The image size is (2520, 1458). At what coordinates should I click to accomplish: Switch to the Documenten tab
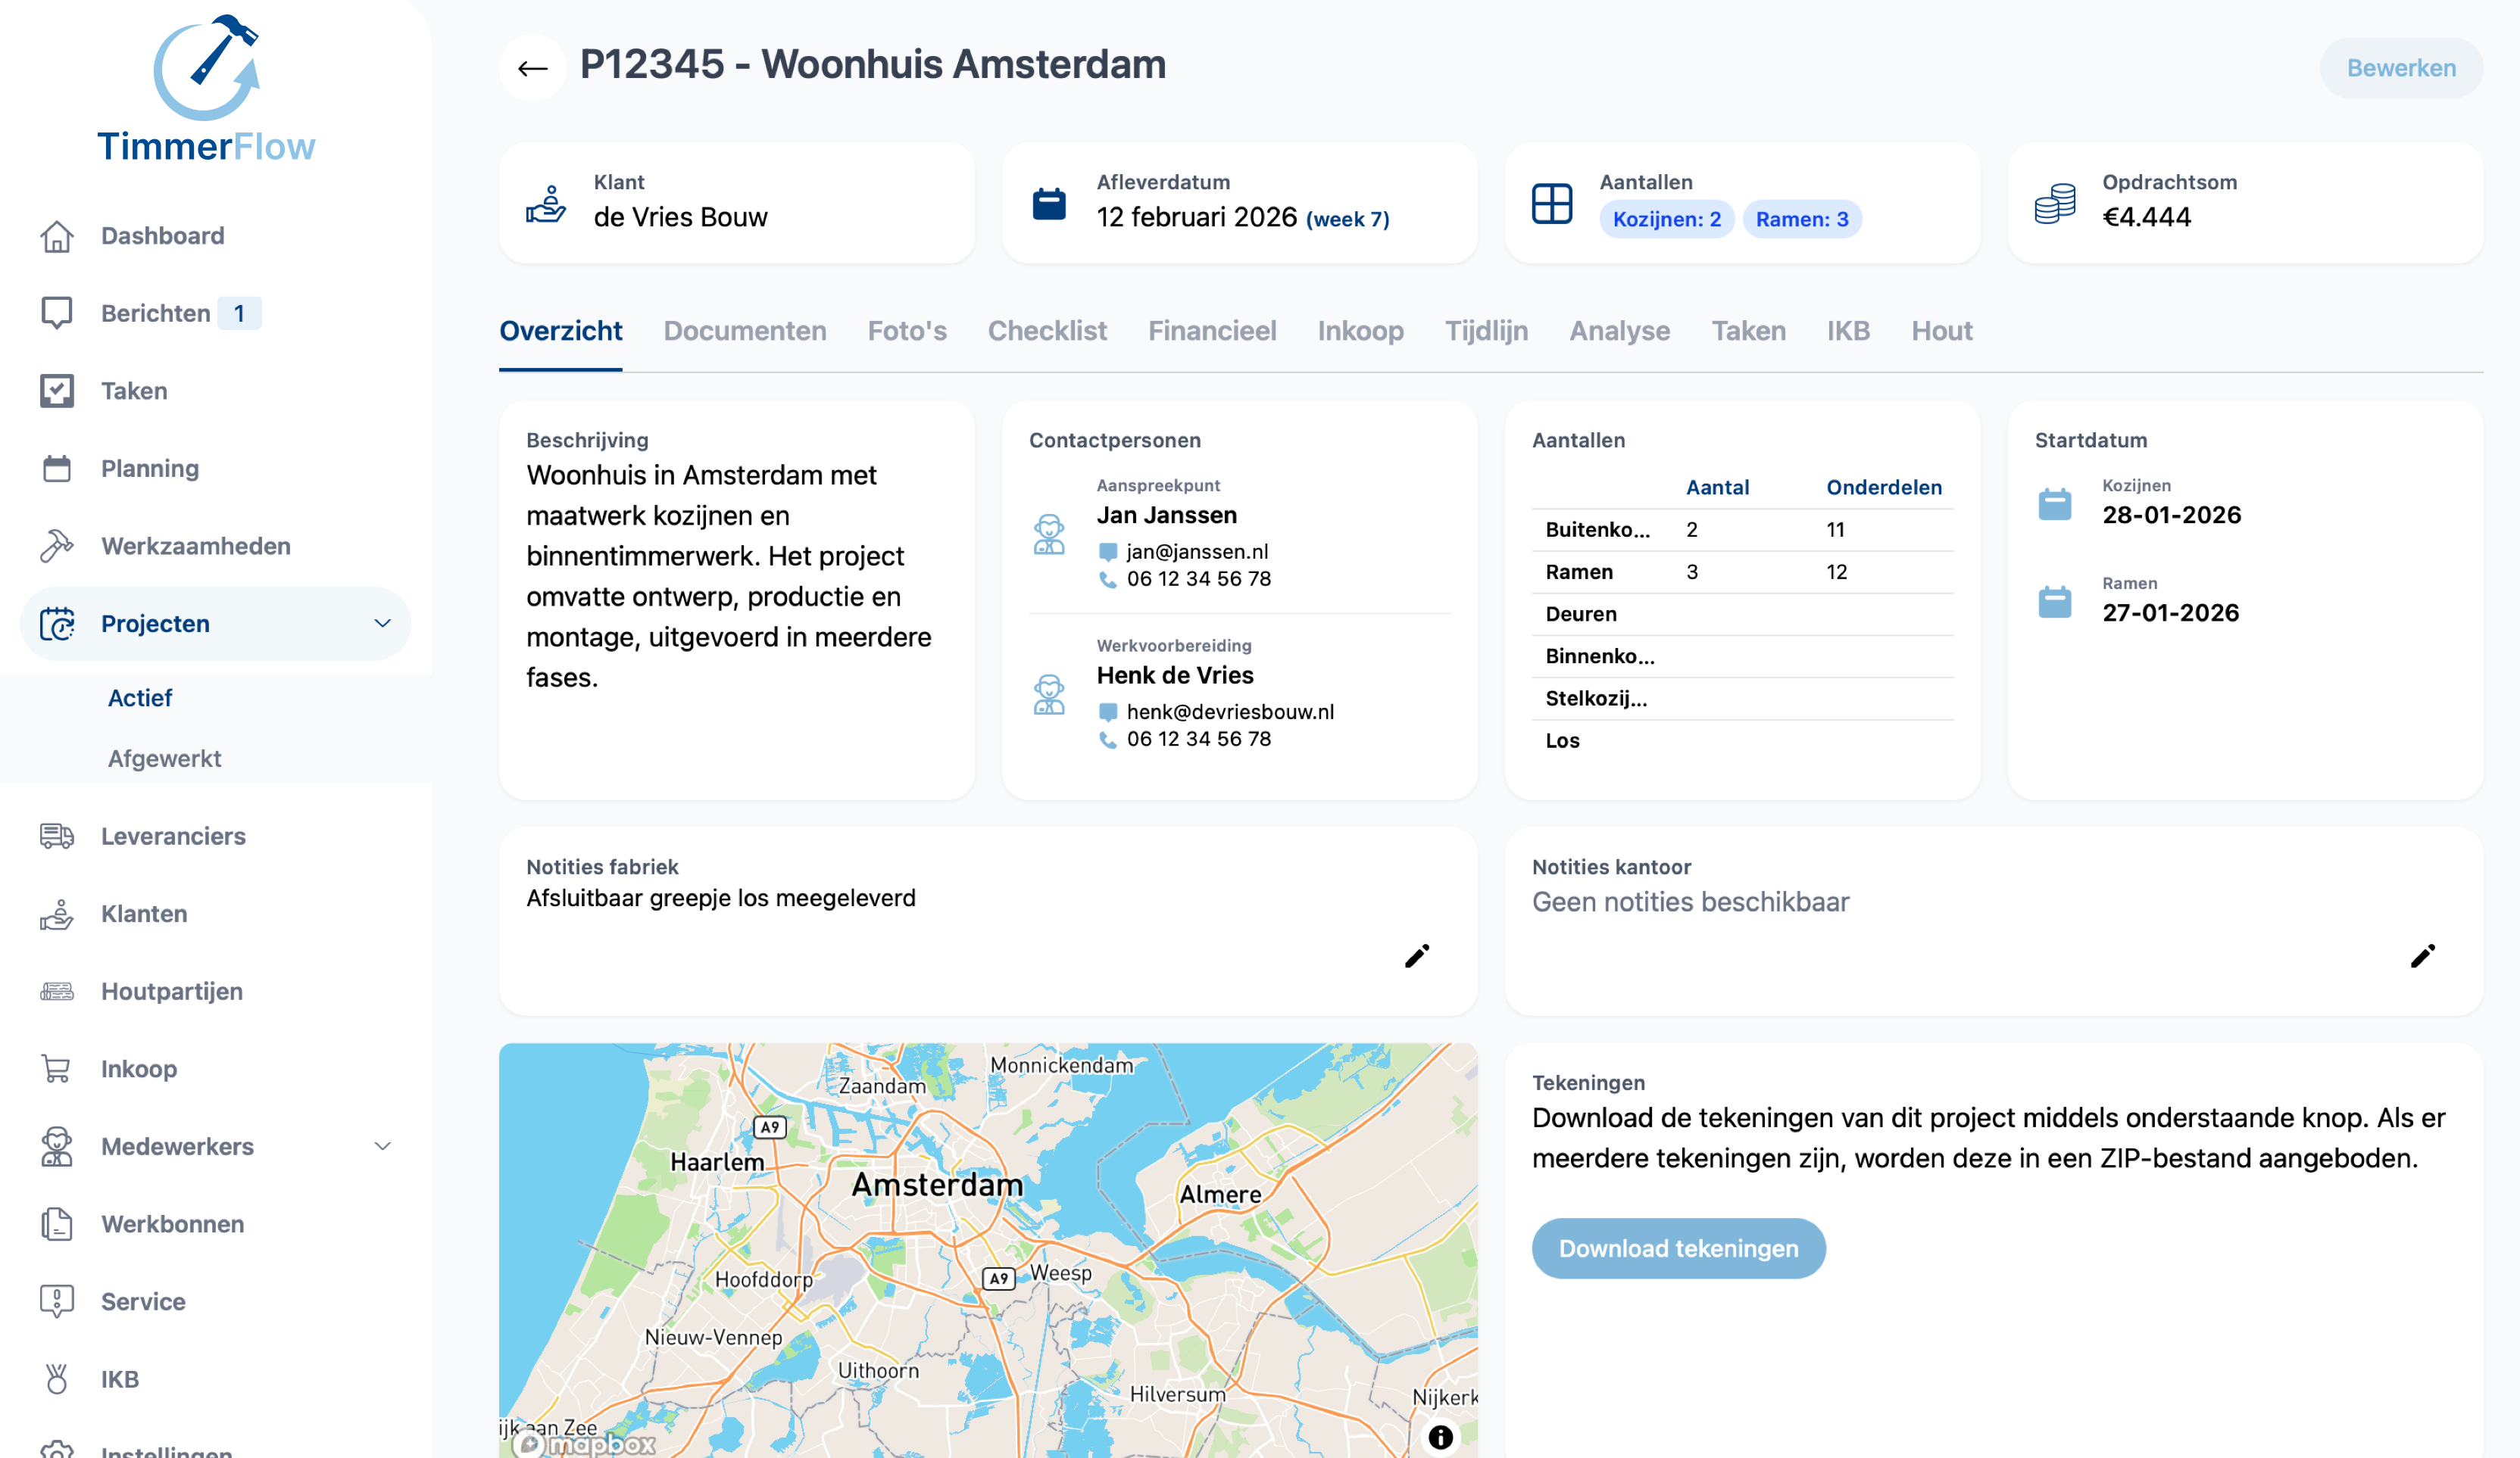744,331
